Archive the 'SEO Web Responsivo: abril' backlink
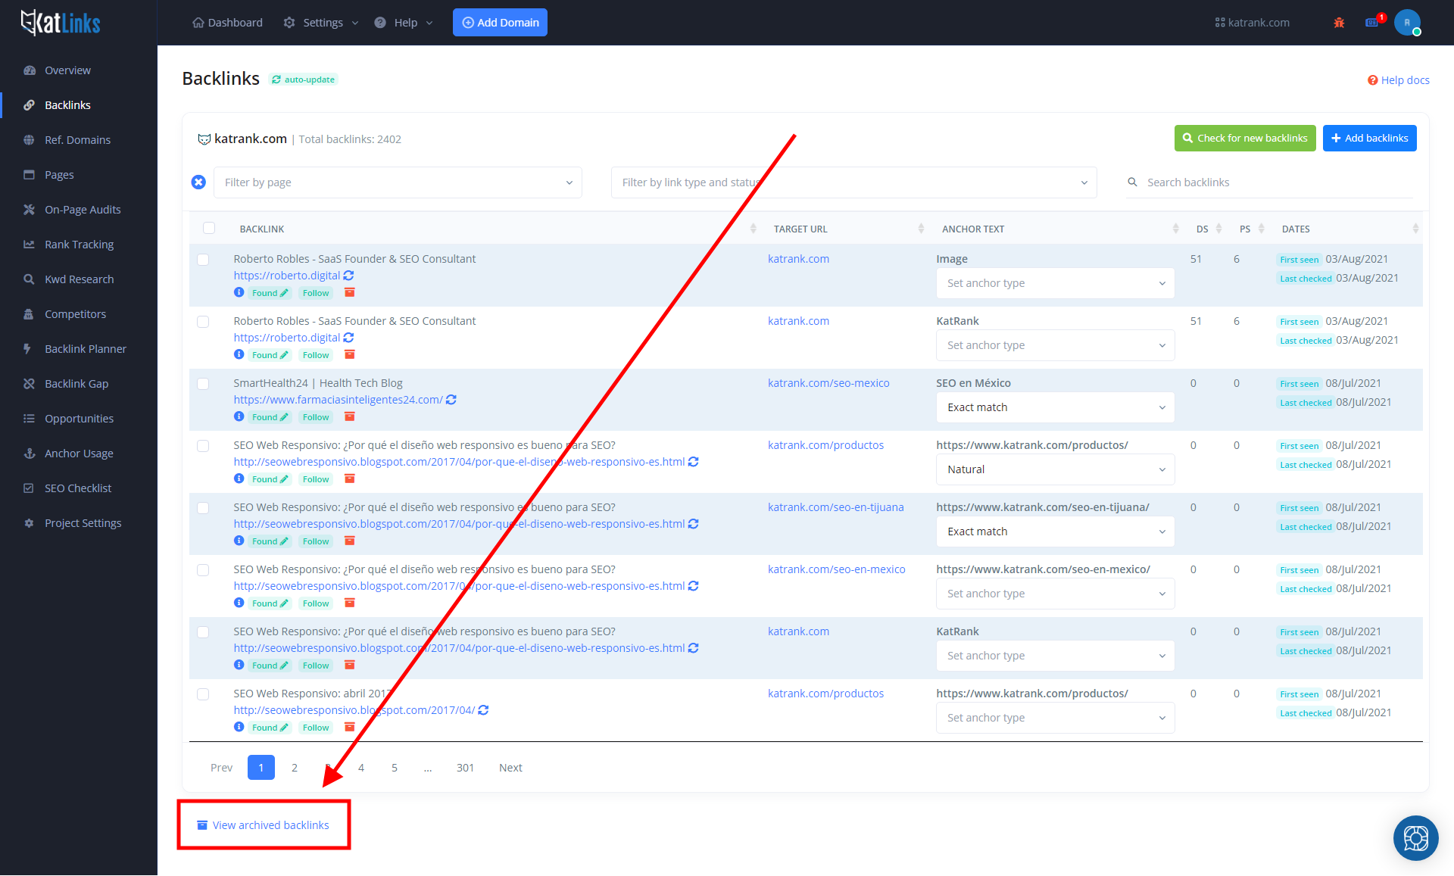 [x=350, y=728]
